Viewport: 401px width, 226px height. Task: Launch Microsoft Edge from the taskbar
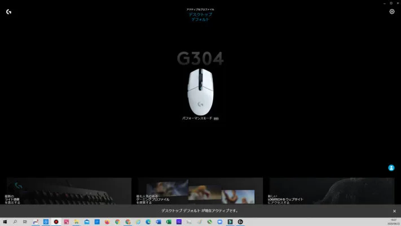148,222
